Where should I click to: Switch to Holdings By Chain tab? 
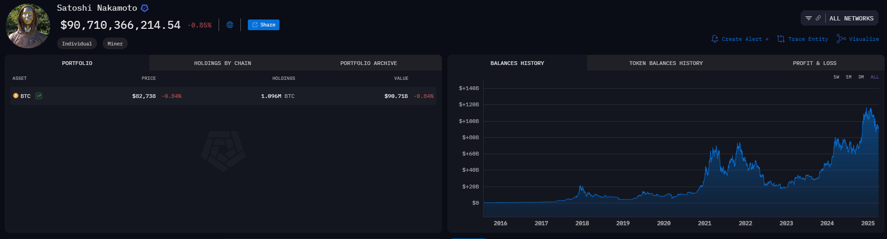pyautogui.click(x=222, y=63)
